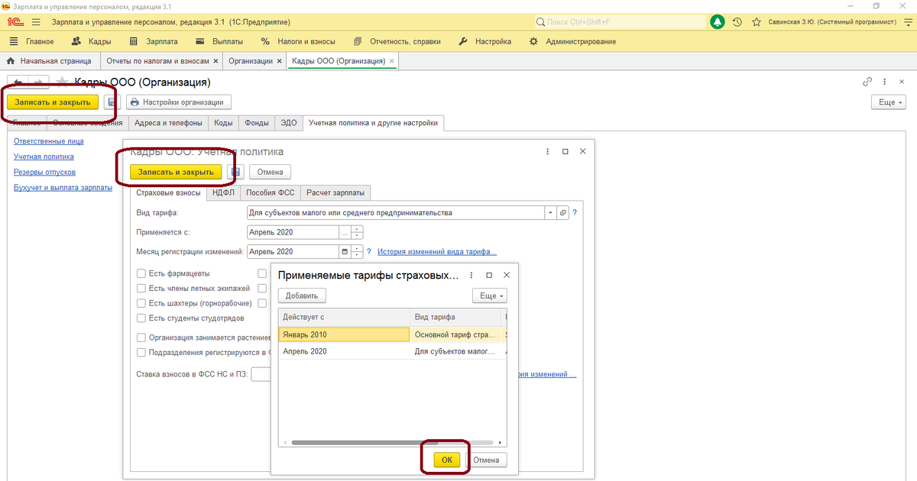Toggle the Есть фармацевты checkbox

click(x=141, y=273)
